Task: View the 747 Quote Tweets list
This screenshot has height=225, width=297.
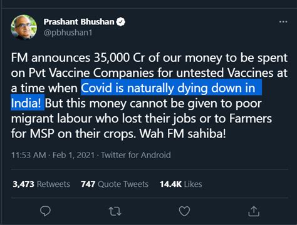Action: click(115, 184)
